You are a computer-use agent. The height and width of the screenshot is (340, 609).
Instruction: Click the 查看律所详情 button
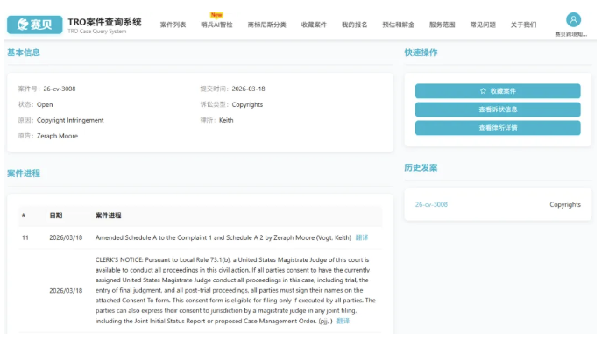(498, 128)
